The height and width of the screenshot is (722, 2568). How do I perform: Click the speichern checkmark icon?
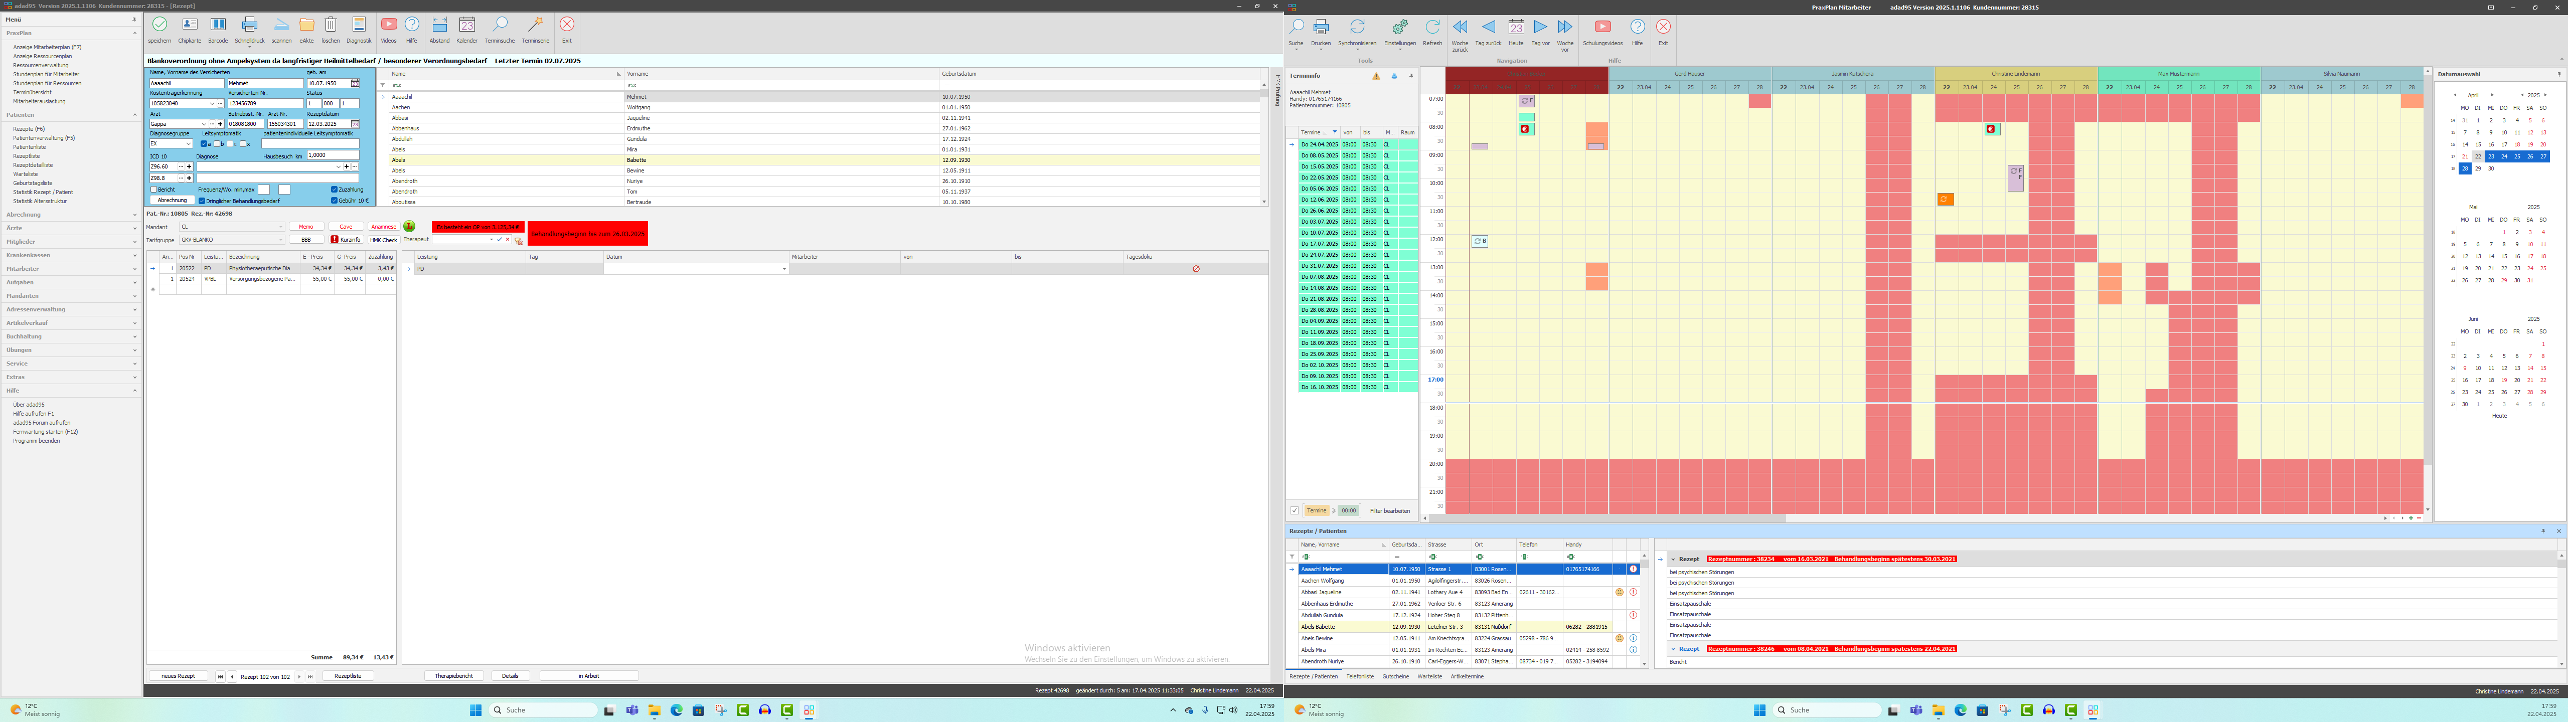(x=159, y=25)
